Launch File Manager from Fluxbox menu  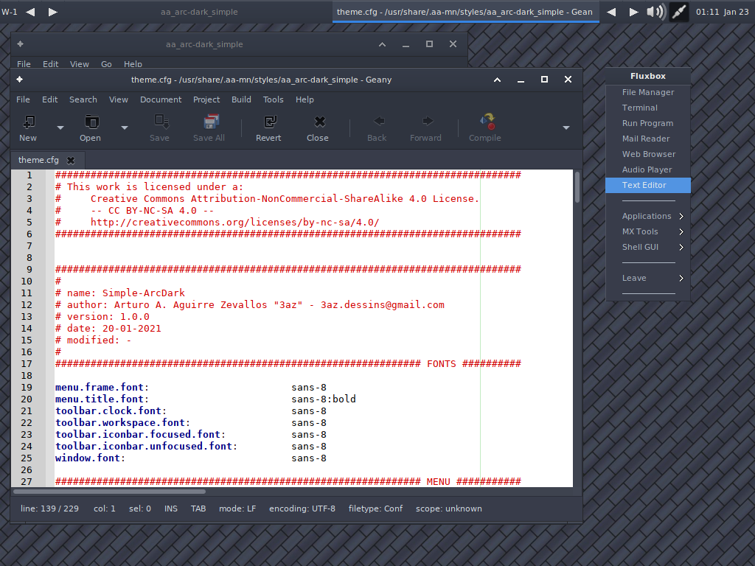click(648, 92)
